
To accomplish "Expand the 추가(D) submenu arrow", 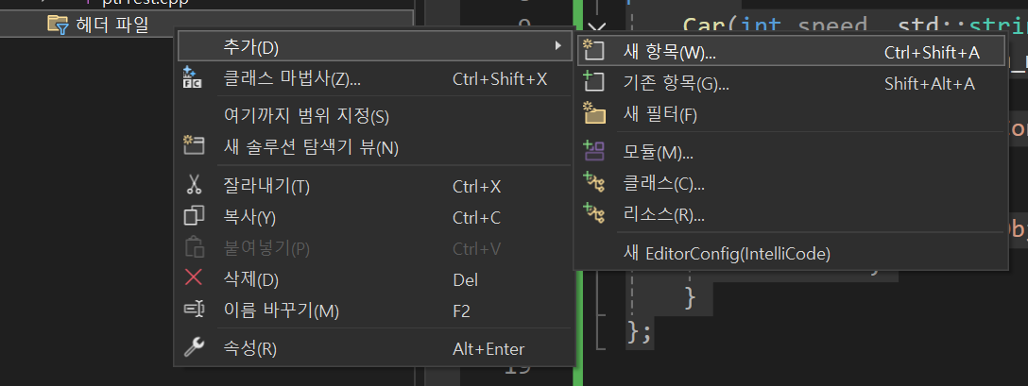I will coord(557,46).
